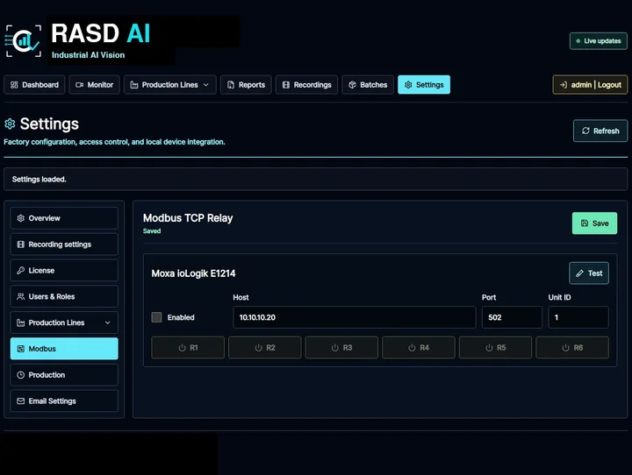Toggle the Enabled checkbox for Moxa relay
The height and width of the screenshot is (475, 632).
coord(156,317)
